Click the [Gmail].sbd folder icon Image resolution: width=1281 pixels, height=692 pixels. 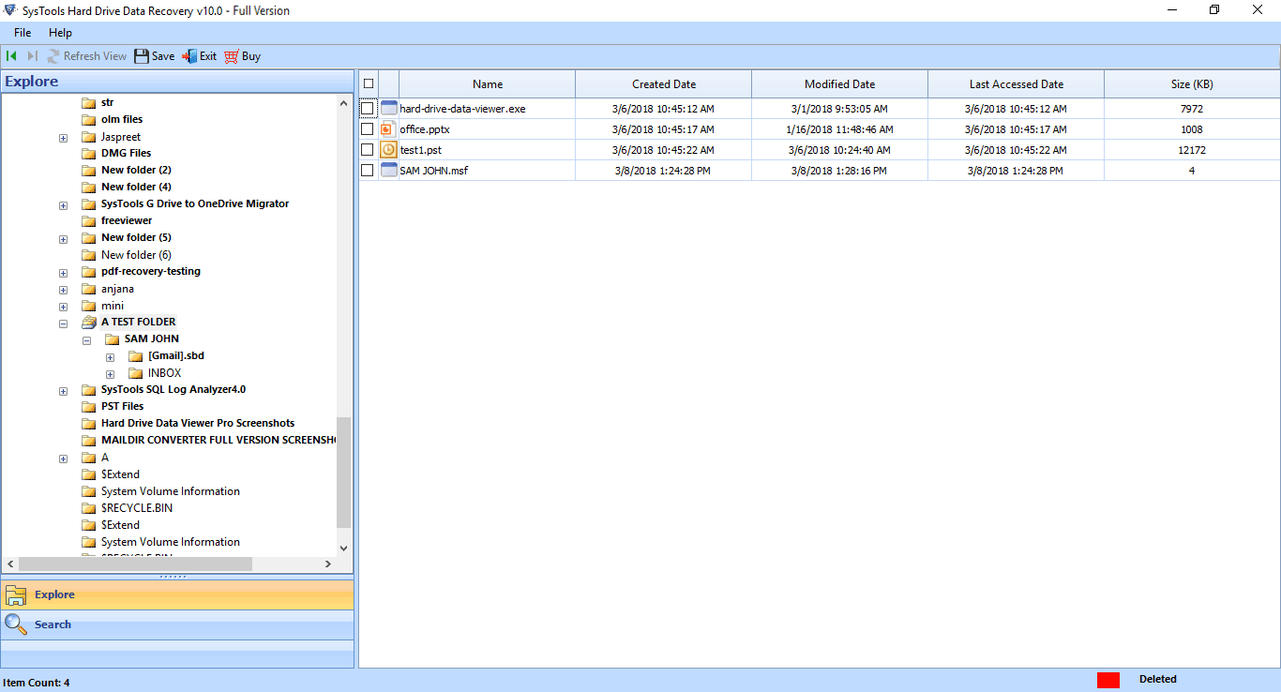(x=136, y=356)
